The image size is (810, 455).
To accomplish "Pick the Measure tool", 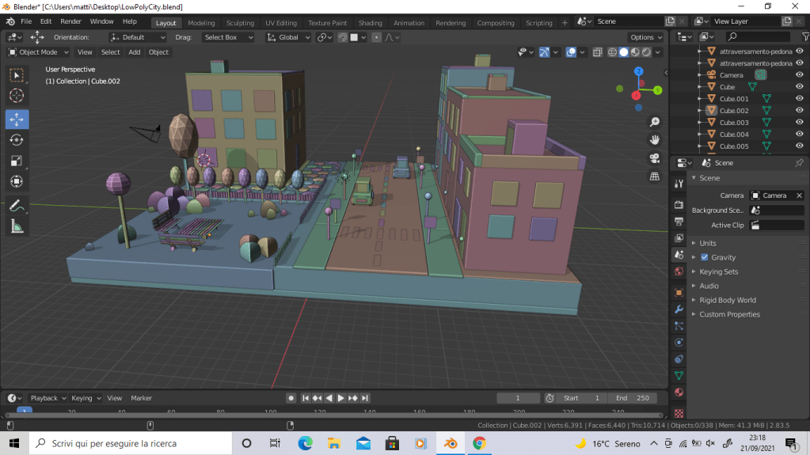I will (x=16, y=226).
